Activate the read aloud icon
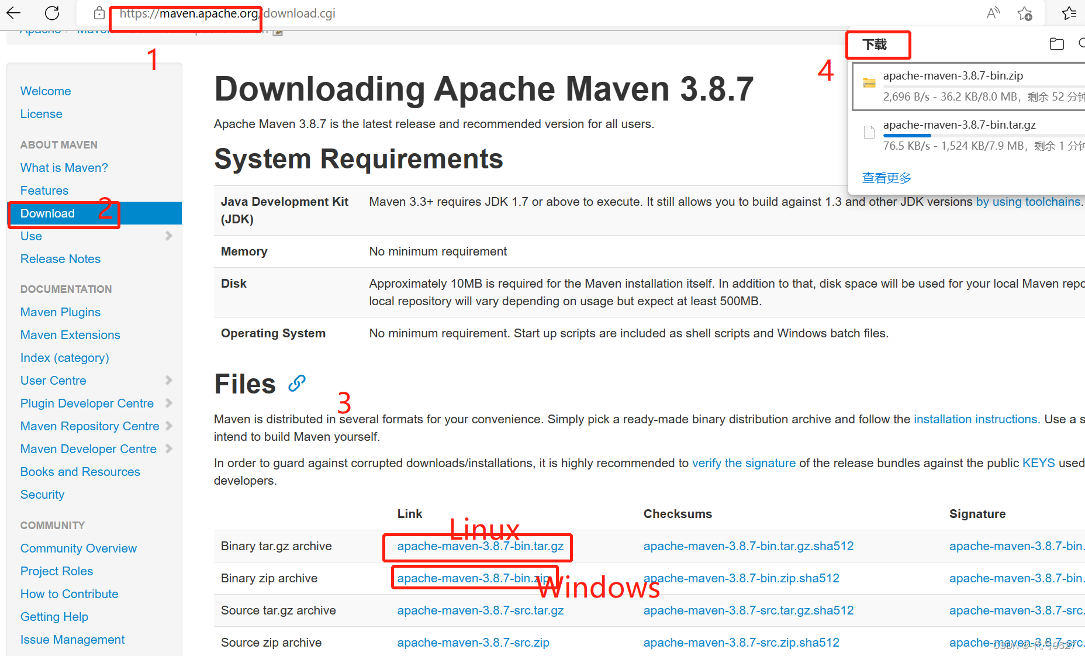The height and width of the screenshot is (656, 1085). click(x=993, y=13)
